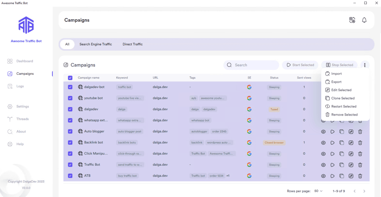The width and height of the screenshot is (381, 197).
Task: Choose Remove Selected from the menu
Action: (x=344, y=114)
